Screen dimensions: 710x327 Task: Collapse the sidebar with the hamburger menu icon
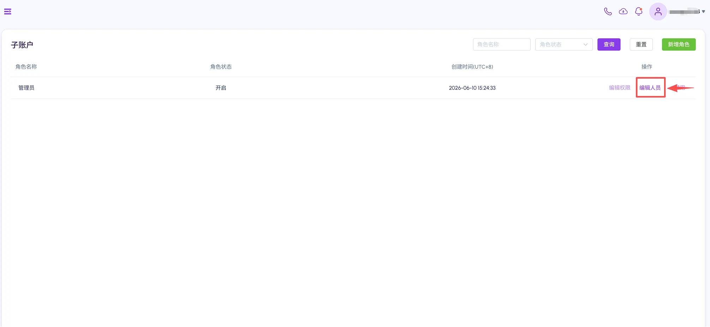[x=8, y=12]
